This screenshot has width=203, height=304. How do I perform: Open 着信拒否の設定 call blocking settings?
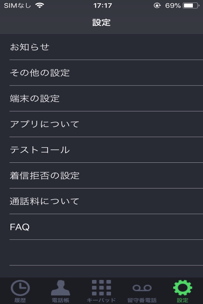pyautogui.click(x=101, y=175)
